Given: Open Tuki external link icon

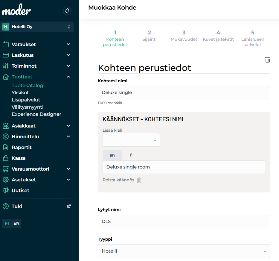Looking at the screenshot, I should pyautogui.click(x=69, y=206).
